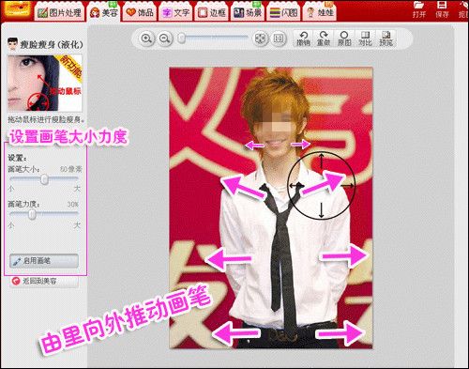Open the 图片处理 tab

(59, 12)
